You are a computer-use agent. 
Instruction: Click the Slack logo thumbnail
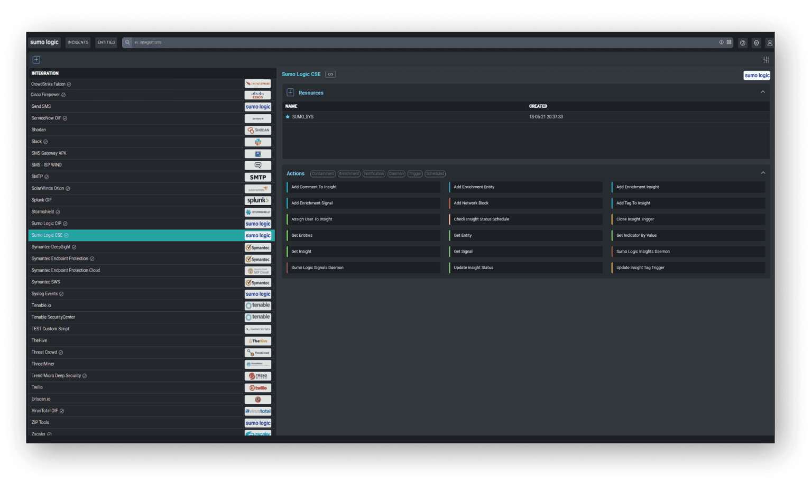tap(258, 142)
